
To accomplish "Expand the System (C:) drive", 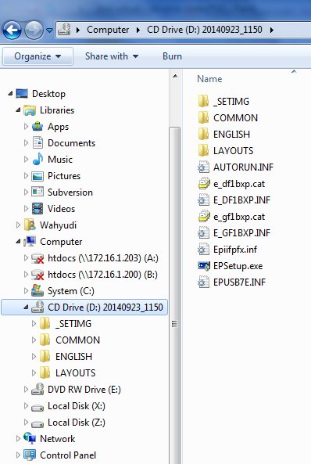I will [x=26, y=291].
